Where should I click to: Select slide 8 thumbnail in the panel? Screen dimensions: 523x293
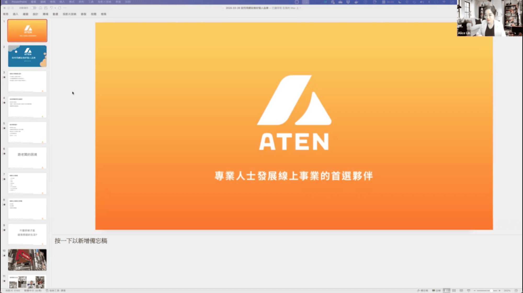[27, 209]
